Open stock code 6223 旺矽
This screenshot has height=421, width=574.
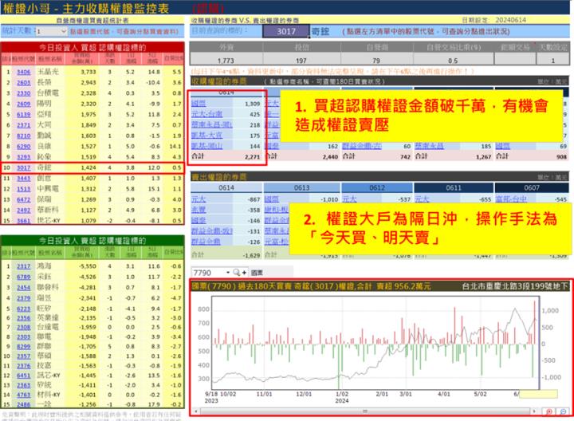24,309
